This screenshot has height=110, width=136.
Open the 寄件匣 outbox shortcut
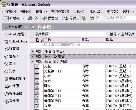pos(12,101)
